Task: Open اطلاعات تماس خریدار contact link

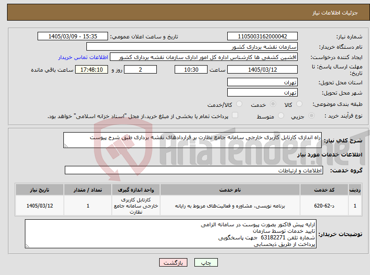Action: click(x=83, y=57)
